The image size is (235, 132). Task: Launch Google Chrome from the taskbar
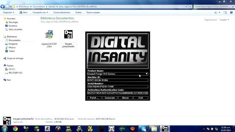point(15,129)
